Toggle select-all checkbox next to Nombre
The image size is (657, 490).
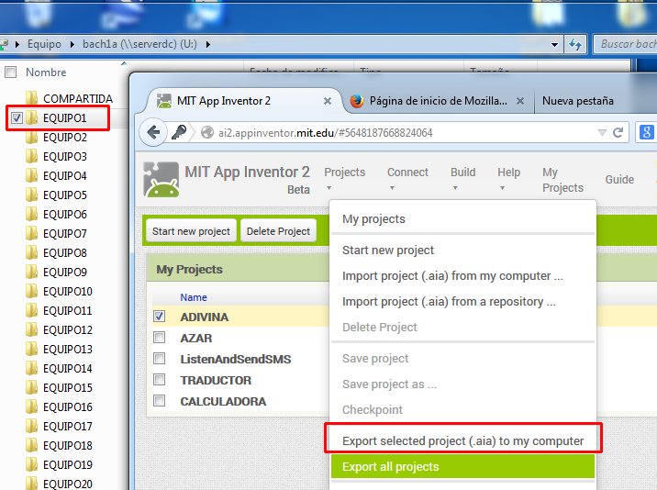click(10, 72)
